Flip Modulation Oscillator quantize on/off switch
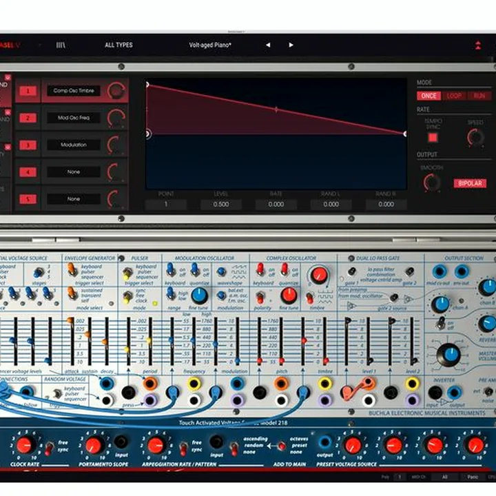Screen dimensions: 496x496 pyautogui.click(x=195, y=269)
